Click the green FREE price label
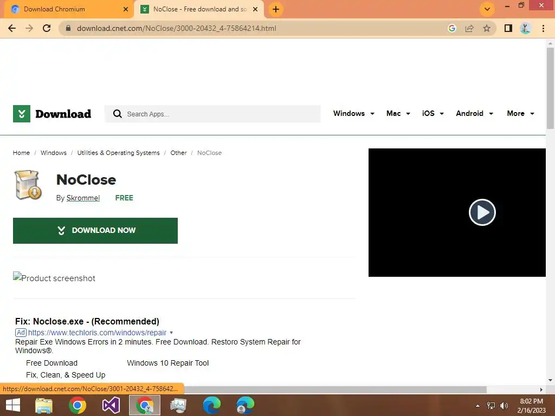 [x=124, y=198]
